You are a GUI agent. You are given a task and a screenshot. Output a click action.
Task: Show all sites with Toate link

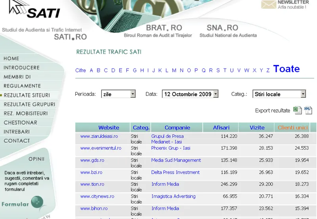click(x=286, y=69)
